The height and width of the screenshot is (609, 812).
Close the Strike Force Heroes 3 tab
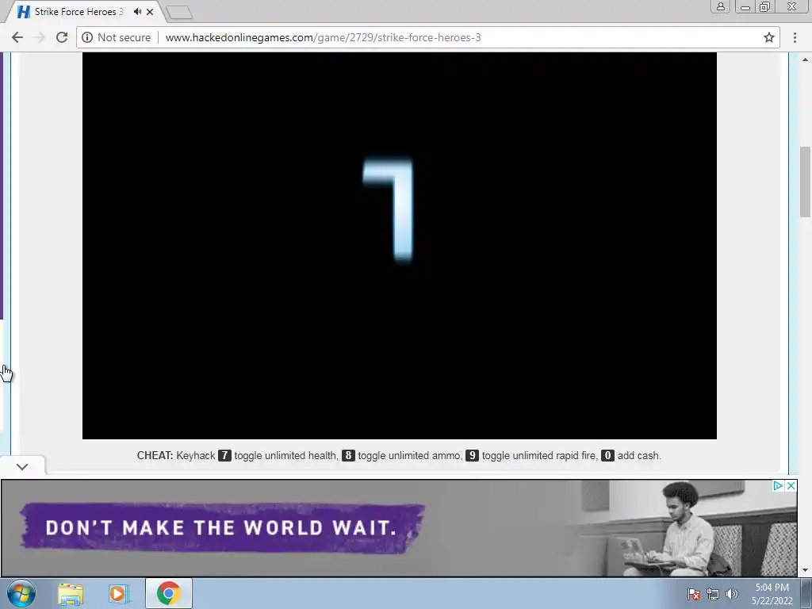tap(150, 11)
